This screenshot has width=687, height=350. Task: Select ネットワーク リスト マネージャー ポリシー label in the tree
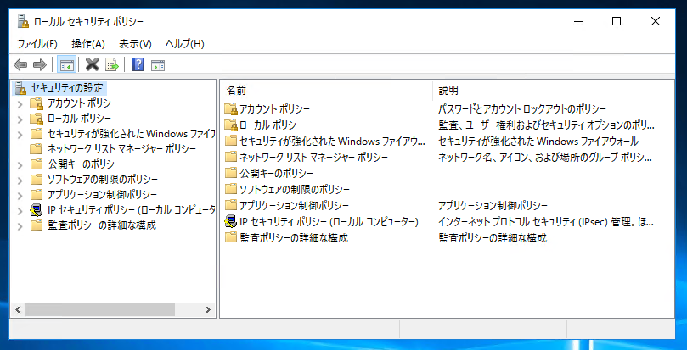[121, 149]
